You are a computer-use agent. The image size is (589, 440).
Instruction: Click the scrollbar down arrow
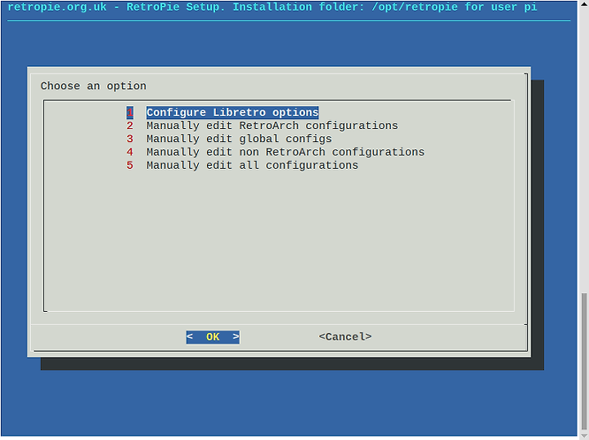pyautogui.click(x=583, y=435)
